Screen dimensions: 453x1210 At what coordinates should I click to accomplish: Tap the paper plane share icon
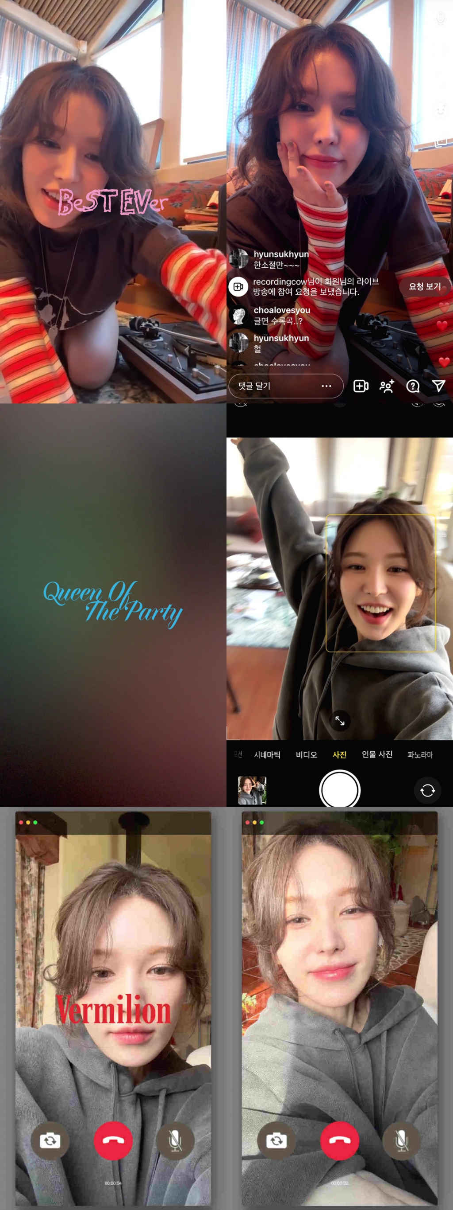click(438, 386)
